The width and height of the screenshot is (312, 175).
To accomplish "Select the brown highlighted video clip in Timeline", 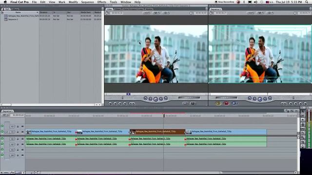I will [x=157, y=132].
